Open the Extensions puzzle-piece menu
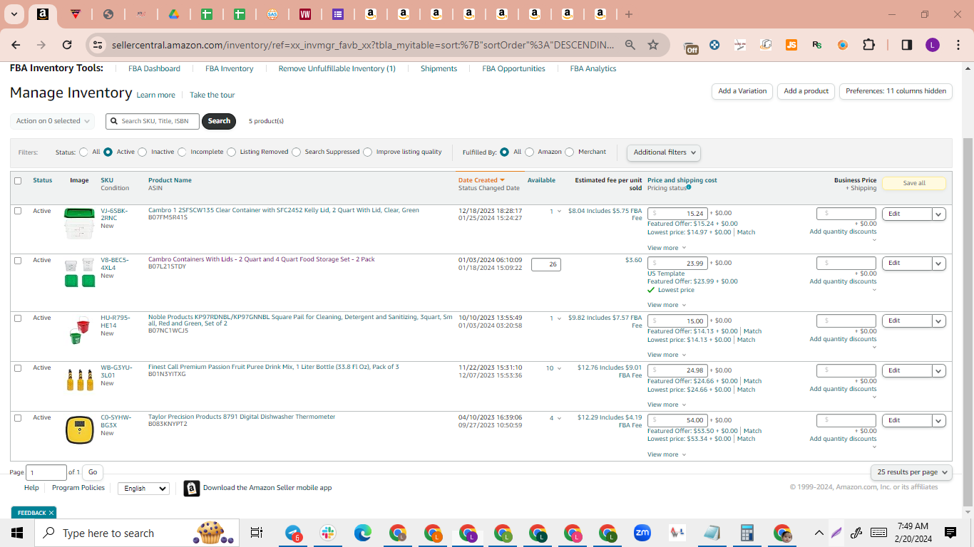The height and width of the screenshot is (547, 974). [x=868, y=45]
